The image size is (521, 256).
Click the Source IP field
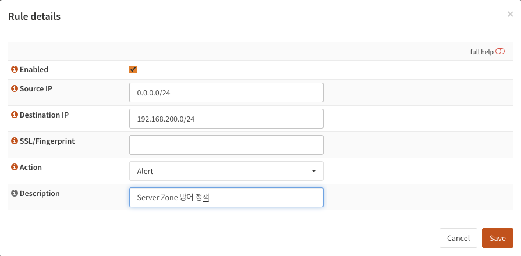pos(226,93)
